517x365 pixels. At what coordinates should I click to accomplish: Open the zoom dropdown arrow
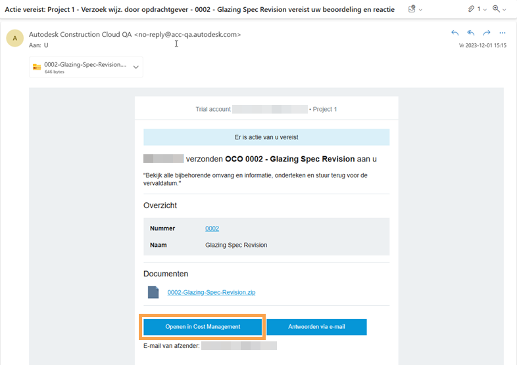tap(504, 10)
